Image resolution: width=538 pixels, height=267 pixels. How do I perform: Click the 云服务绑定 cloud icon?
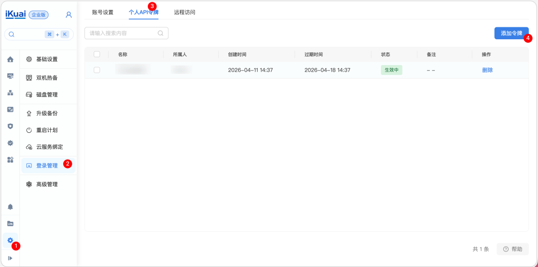point(29,147)
